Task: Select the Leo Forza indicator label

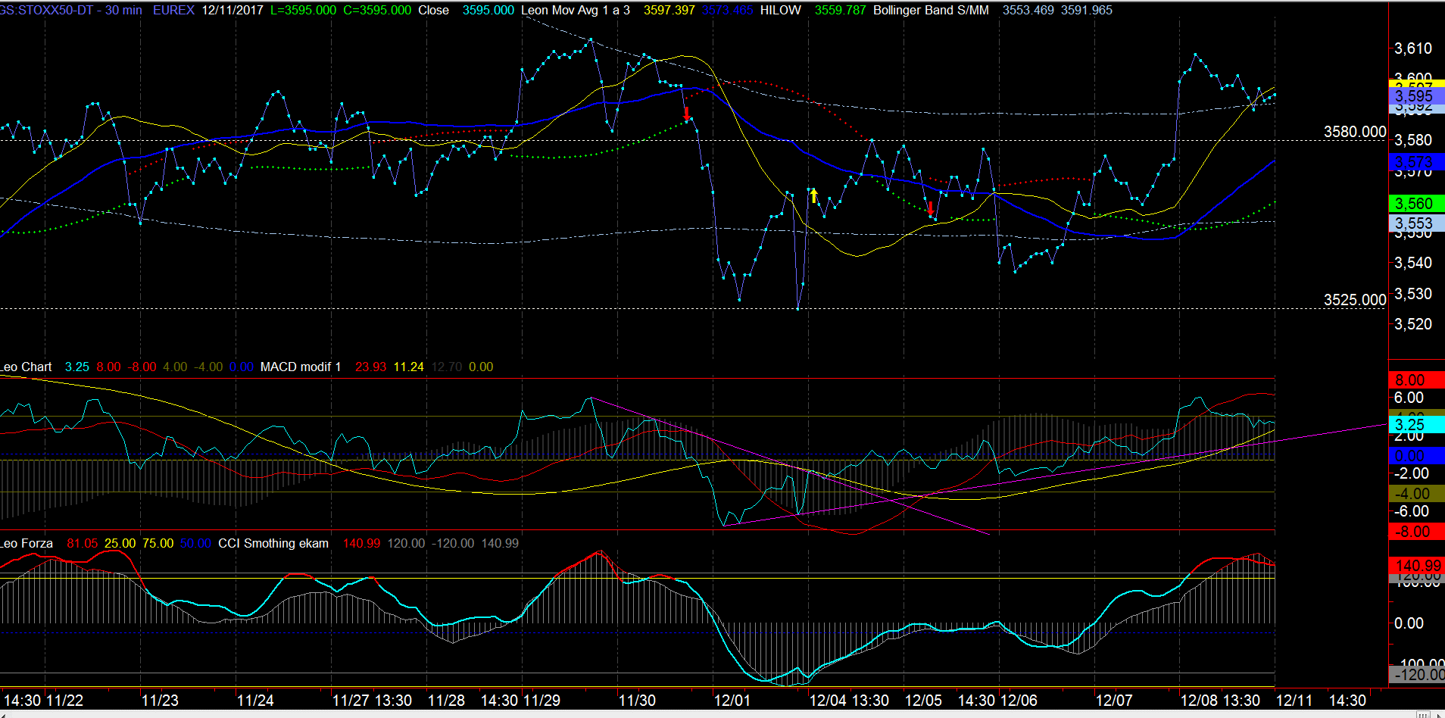Action: (27, 543)
